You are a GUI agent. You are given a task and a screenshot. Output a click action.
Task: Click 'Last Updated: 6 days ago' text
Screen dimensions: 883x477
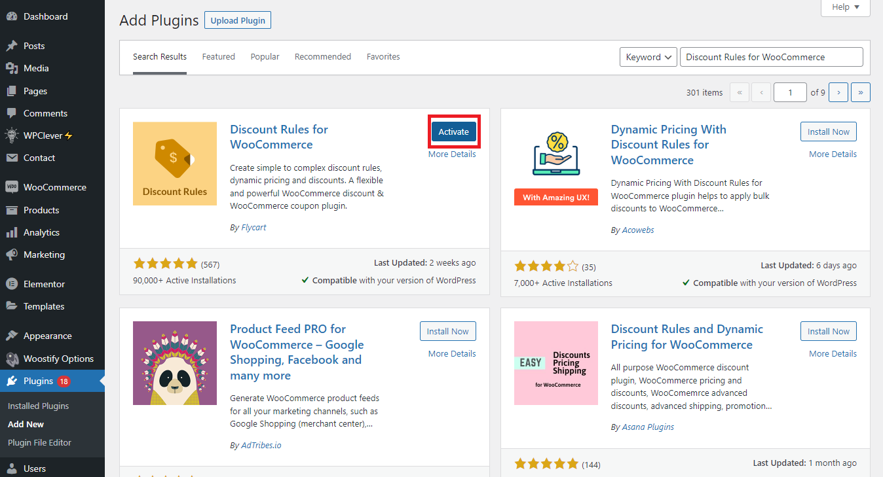pyautogui.click(x=808, y=266)
